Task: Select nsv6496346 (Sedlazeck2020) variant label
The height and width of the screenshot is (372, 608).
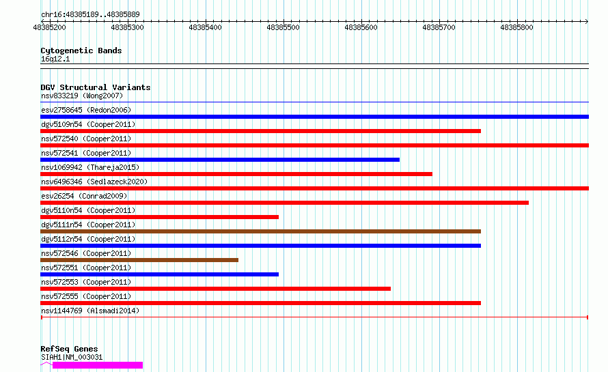Action: tap(94, 182)
